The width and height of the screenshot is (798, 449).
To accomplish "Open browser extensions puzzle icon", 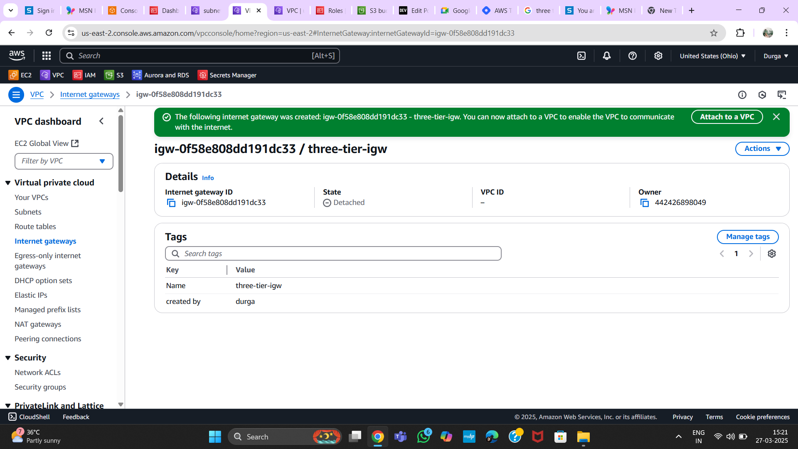I will tap(740, 33).
